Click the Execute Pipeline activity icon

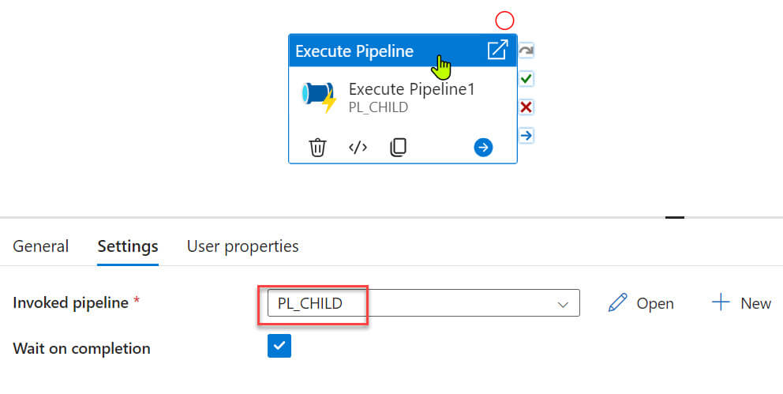pyautogui.click(x=319, y=96)
